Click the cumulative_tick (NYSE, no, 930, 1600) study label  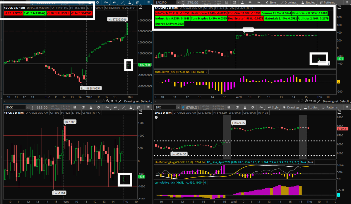tap(178, 182)
